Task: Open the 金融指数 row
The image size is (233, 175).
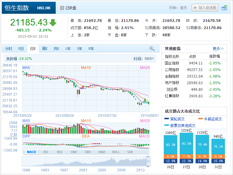Action: tap(194, 76)
